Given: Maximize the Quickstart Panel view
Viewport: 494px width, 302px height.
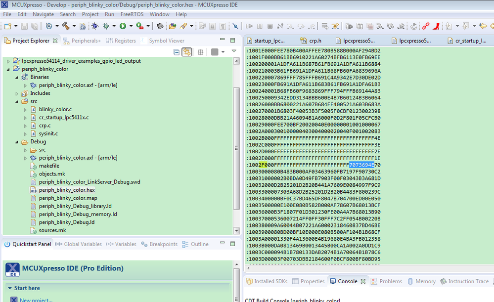Looking at the screenshot, I should tap(232, 243).
